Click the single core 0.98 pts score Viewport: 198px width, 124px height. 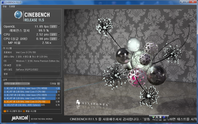pos(42,39)
